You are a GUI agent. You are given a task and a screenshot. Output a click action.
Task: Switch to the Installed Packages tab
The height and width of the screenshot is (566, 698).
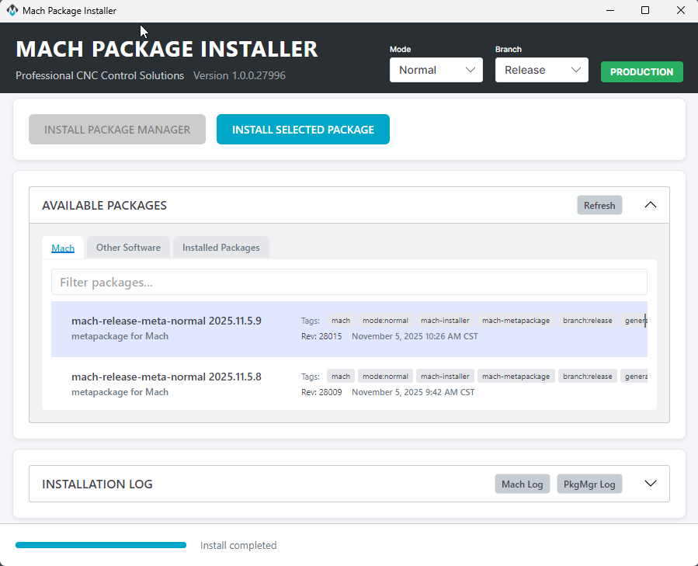[x=221, y=248]
